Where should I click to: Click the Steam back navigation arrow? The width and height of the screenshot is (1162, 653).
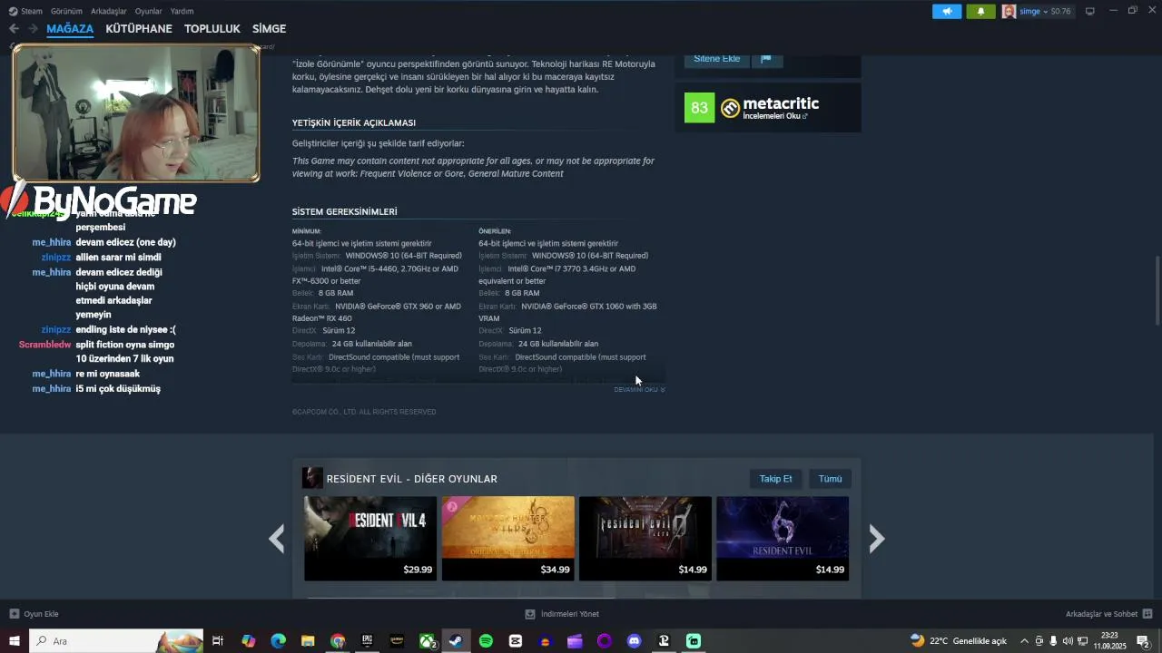(14, 29)
